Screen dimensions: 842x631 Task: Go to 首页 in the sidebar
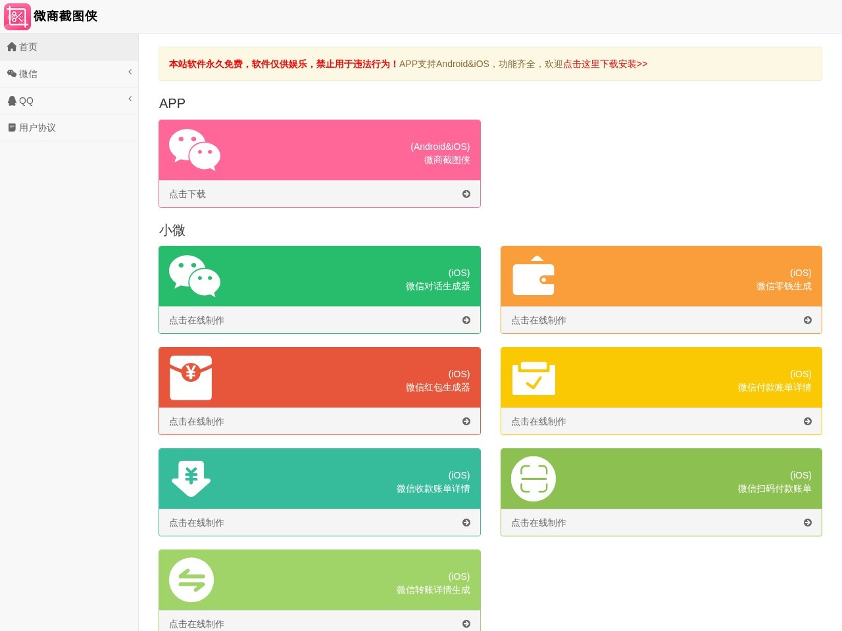point(69,47)
